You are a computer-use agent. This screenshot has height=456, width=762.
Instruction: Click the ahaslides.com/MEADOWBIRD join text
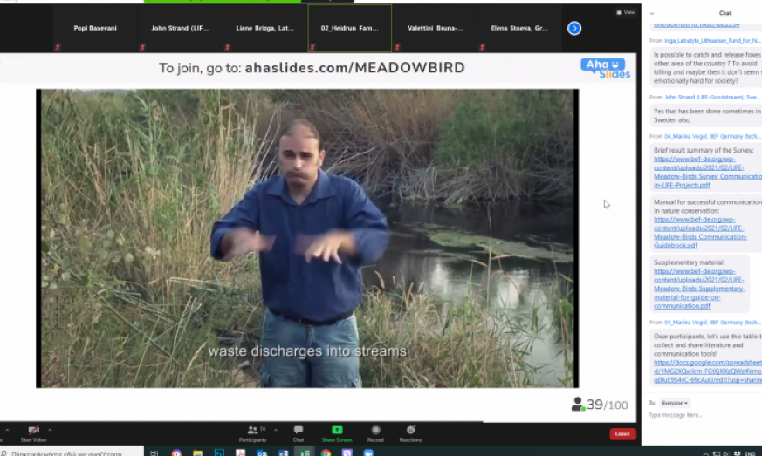354,68
